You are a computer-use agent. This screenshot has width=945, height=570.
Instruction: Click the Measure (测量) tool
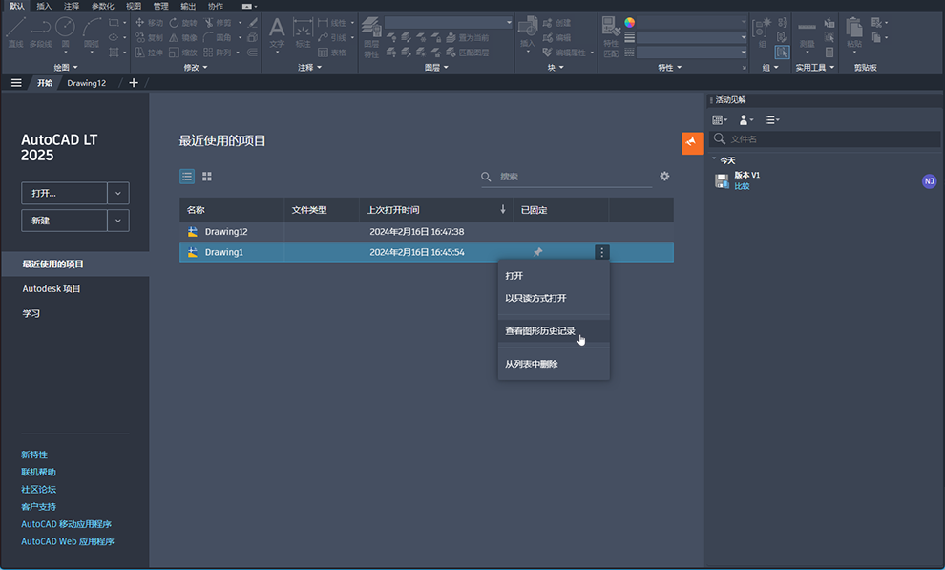click(807, 33)
